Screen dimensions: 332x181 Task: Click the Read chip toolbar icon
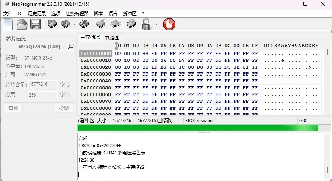[52, 24]
